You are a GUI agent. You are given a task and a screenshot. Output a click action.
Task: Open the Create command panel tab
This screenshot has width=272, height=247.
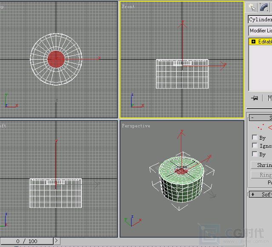[x=252, y=7]
